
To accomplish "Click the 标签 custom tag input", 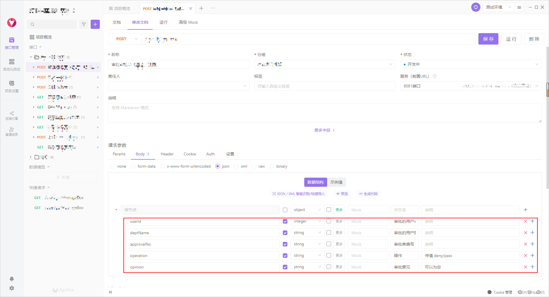I will pyautogui.click(x=325, y=86).
